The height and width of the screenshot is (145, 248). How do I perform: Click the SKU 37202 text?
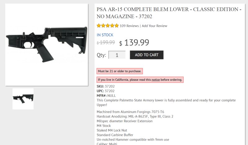click(x=106, y=86)
